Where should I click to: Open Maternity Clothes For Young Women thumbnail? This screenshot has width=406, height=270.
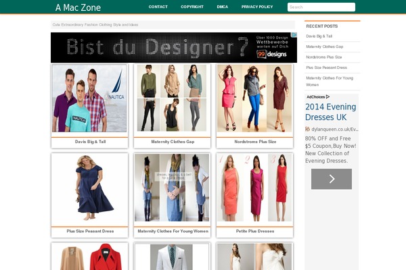(172, 188)
